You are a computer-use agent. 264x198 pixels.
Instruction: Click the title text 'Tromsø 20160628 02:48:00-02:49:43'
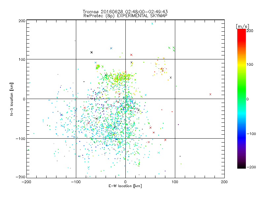point(125,12)
